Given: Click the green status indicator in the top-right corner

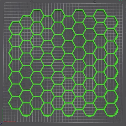Looking at the screenshot, I should click(x=121, y=0).
